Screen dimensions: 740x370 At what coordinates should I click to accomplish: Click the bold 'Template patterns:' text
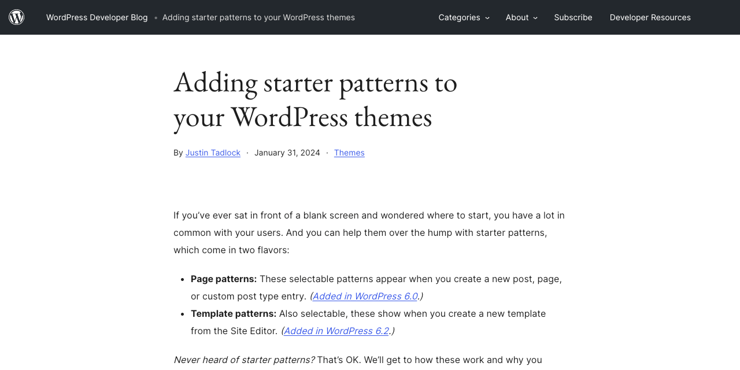[x=234, y=313]
